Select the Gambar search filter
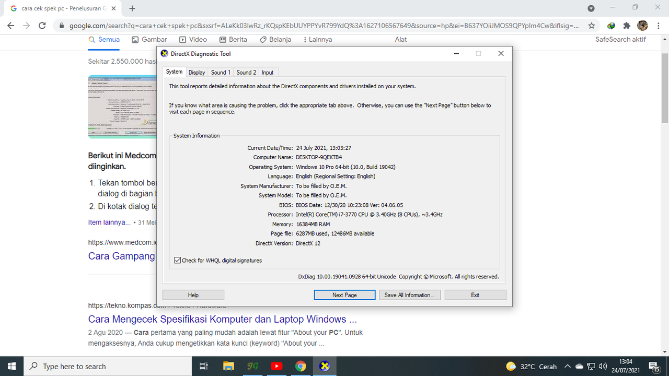Screen dimensions: 669x376 click(x=149, y=40)
